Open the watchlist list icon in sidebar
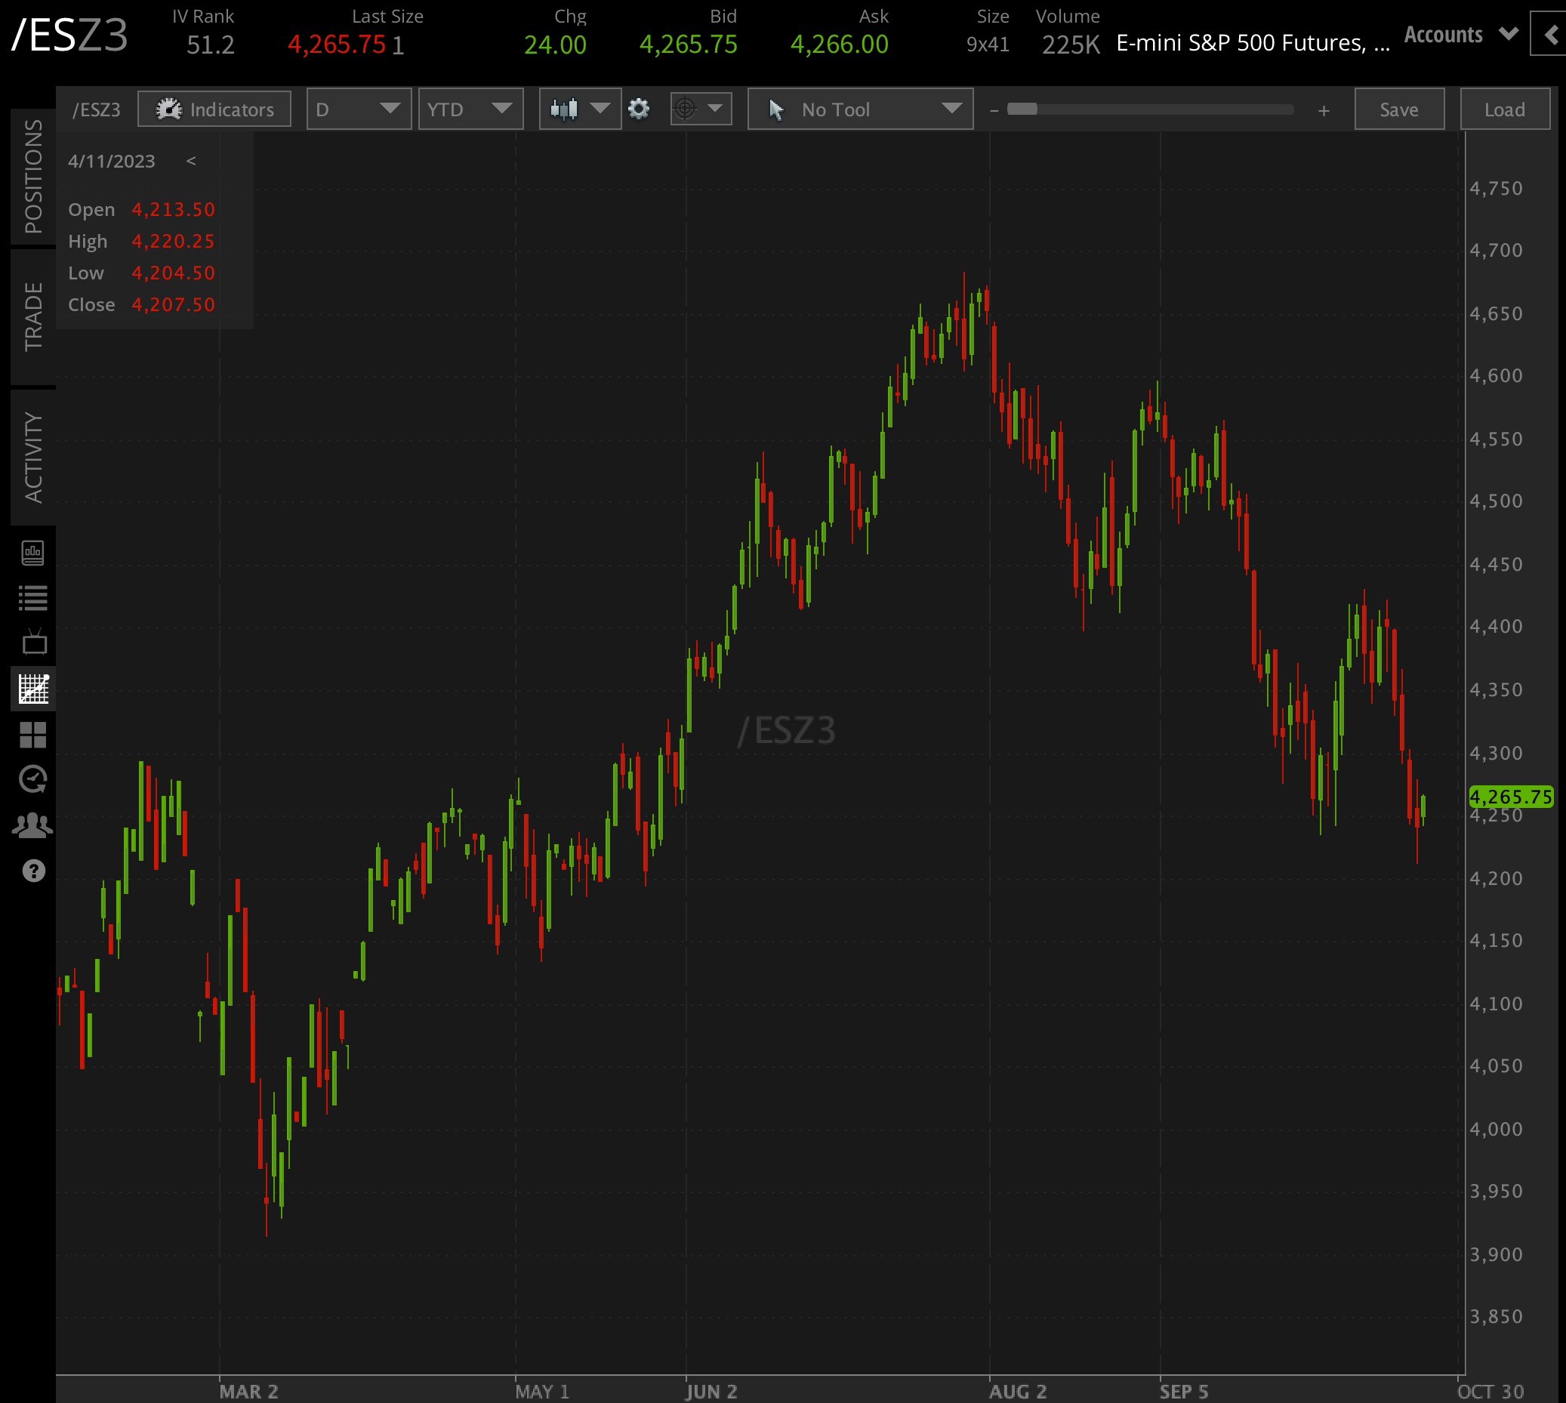 pyautogui.click(x=33, y=598)
